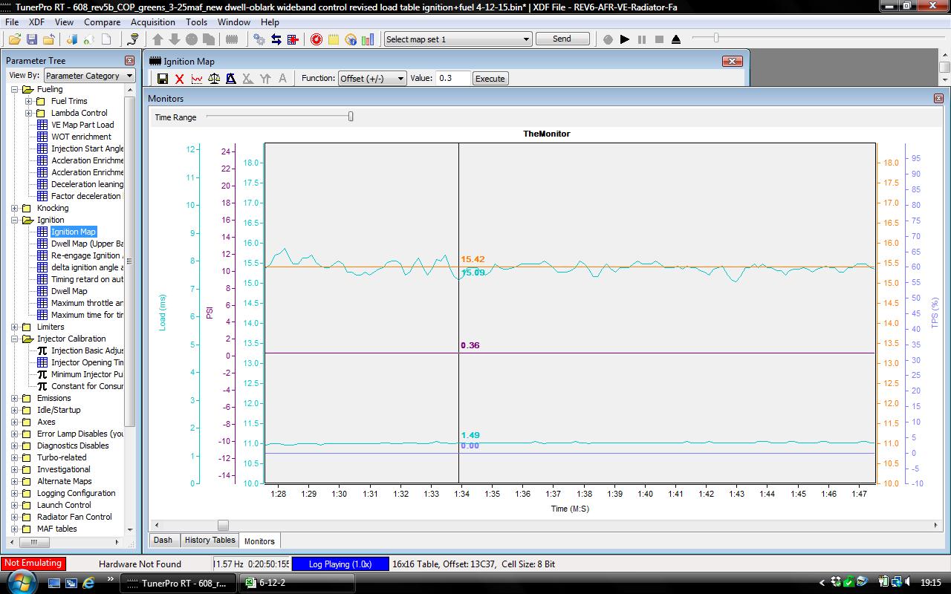This screenshot has width=951, height=594.
Task: Collapse the Fueling tree folder
Action: point(14,89)
